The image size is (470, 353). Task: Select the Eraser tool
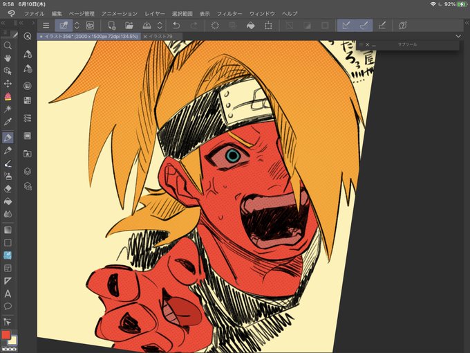[8, 188]
